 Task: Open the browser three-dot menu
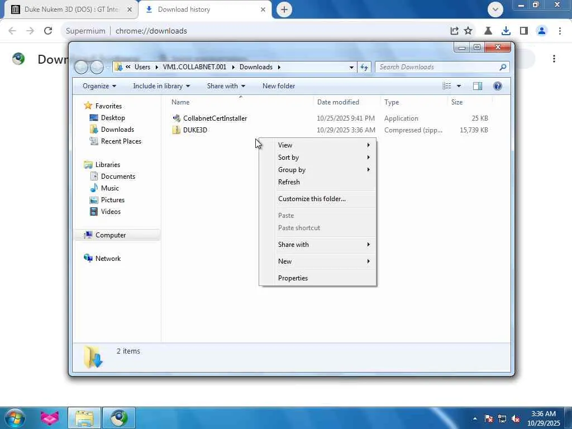[560, 31]
